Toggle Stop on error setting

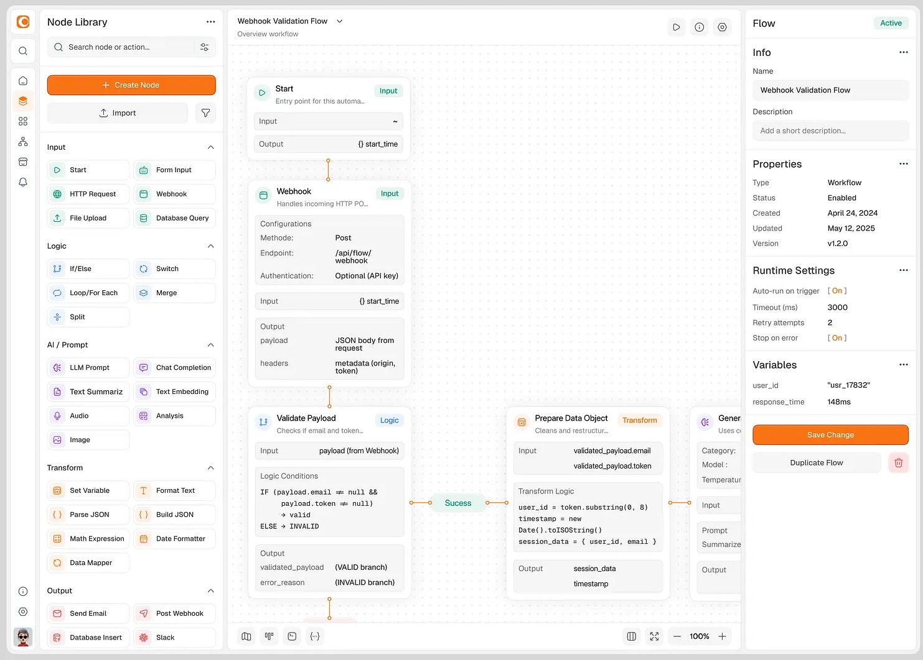click(x=837, y=338)
